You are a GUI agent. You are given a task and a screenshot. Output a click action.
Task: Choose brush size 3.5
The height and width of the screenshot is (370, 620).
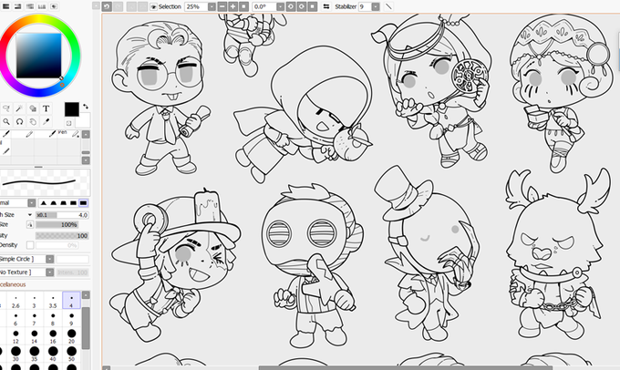53,302
